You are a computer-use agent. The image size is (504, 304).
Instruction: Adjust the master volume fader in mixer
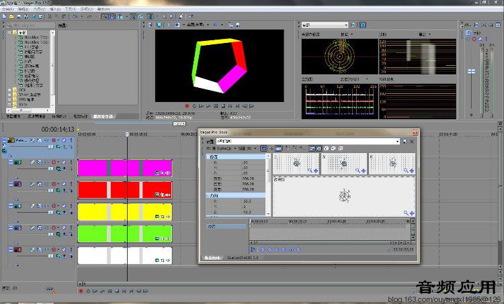[x=471, y=71]
